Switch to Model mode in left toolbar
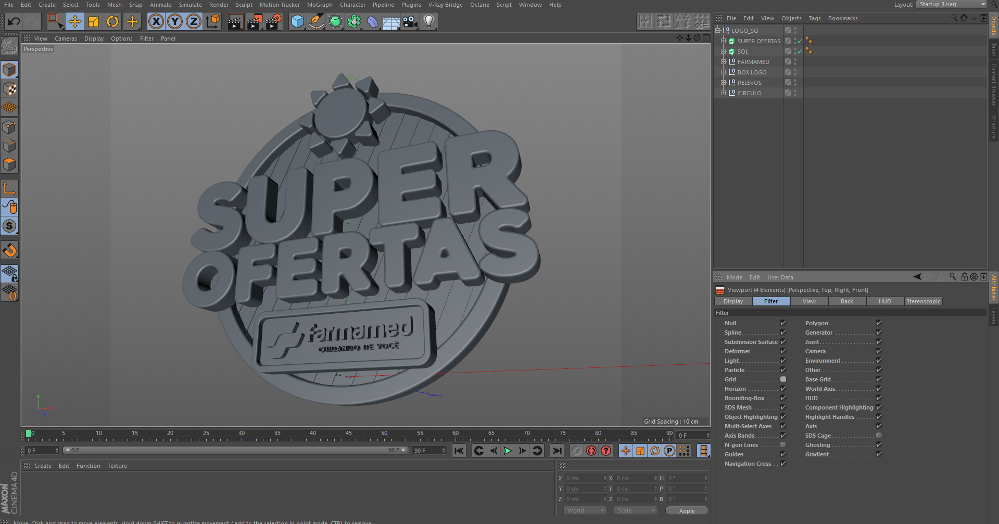 [x=9, y=70]
